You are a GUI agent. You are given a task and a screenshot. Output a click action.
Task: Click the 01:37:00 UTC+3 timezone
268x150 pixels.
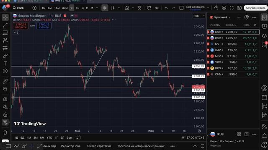pyautogui.click(x=193, y=137)
